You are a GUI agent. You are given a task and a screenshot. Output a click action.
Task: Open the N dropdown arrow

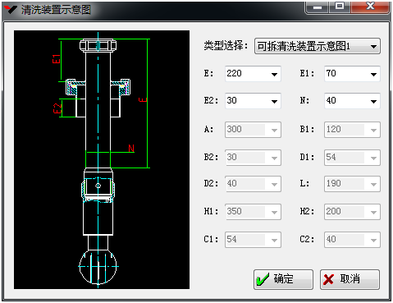[373, 101]
